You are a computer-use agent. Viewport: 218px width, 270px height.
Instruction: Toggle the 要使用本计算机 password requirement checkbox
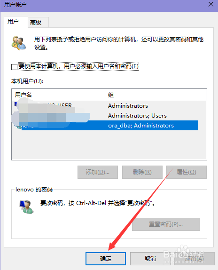pyautogui.click(x=14, y=67)
